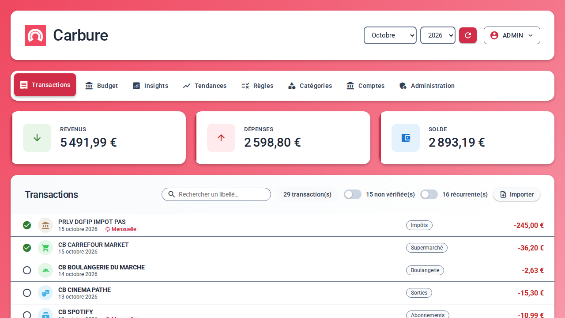This screenshot has height=318, width=565.
Task: Click the Carbure app title
Action: pos(80,35)
